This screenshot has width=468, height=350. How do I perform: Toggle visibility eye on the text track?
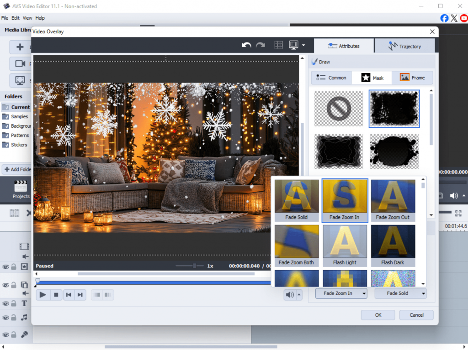click(5, 303)
